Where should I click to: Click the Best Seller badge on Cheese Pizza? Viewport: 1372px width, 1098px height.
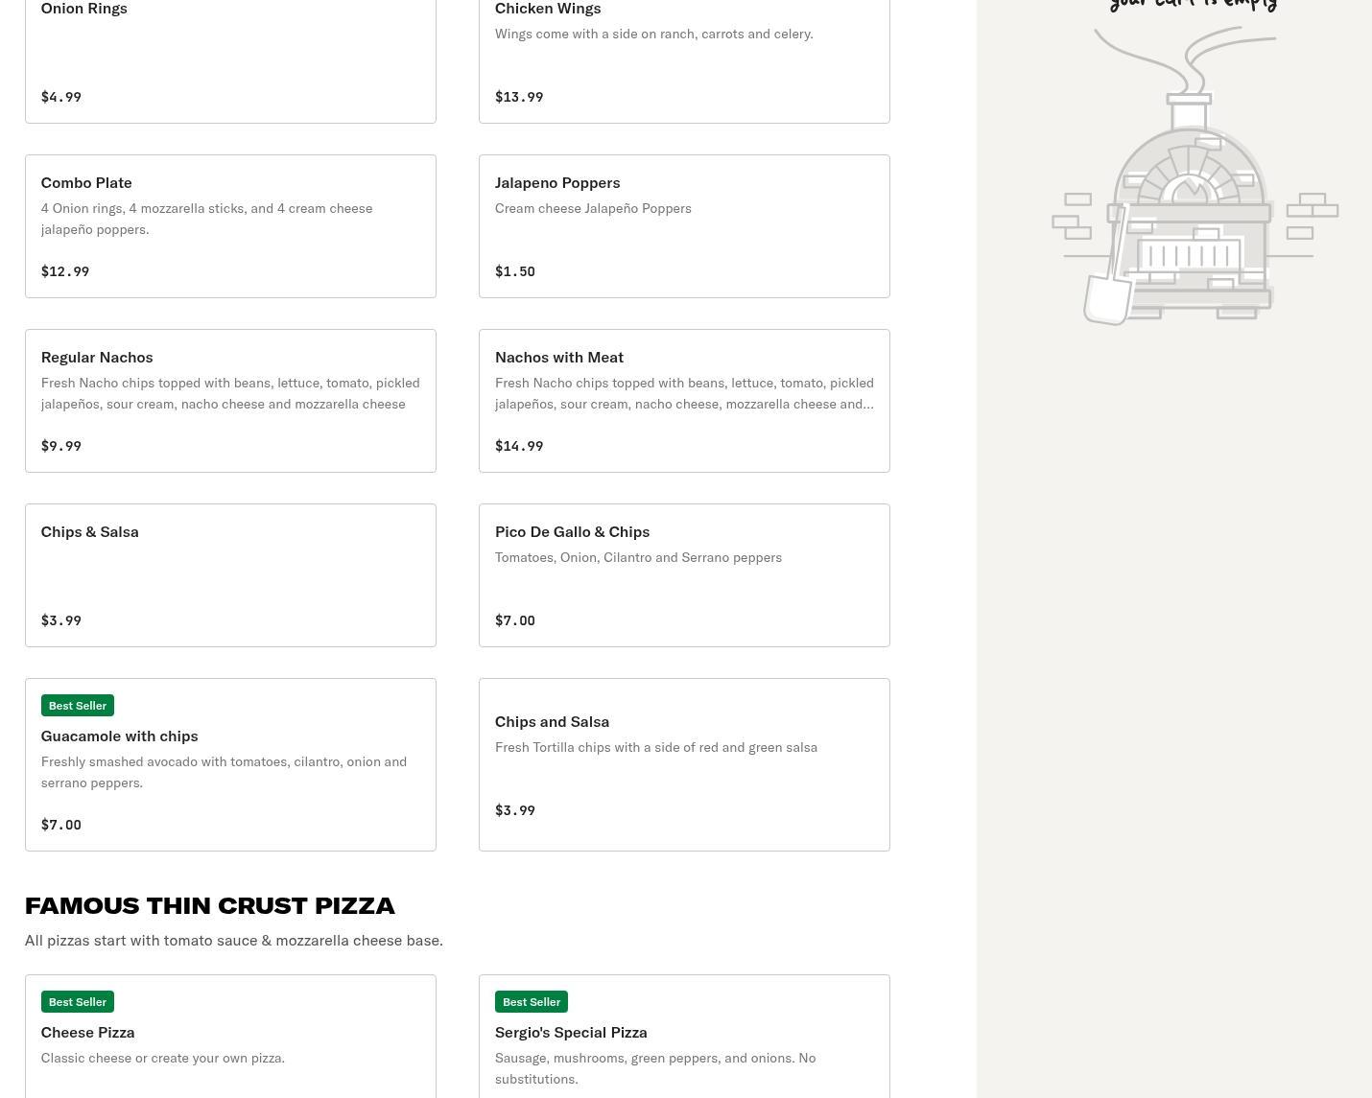pos(78,1002)
